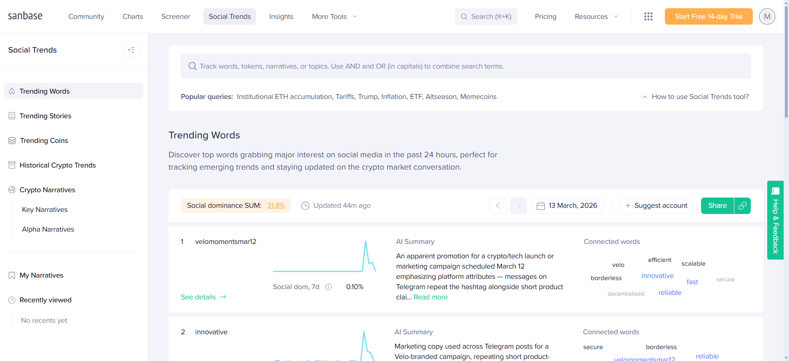Click connected word scalable
Image resolution: width=789 pixels, height=361 pixels.
[x=693, y=264]
